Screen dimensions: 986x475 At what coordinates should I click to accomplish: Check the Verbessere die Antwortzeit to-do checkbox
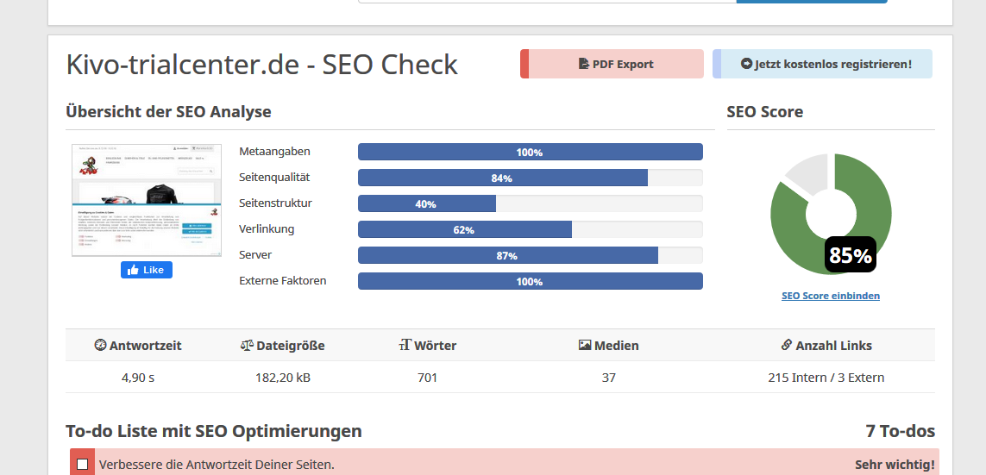82,465
